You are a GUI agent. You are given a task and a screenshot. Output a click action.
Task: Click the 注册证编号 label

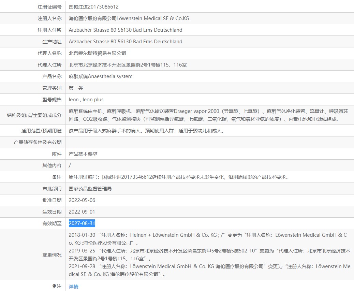49,7
